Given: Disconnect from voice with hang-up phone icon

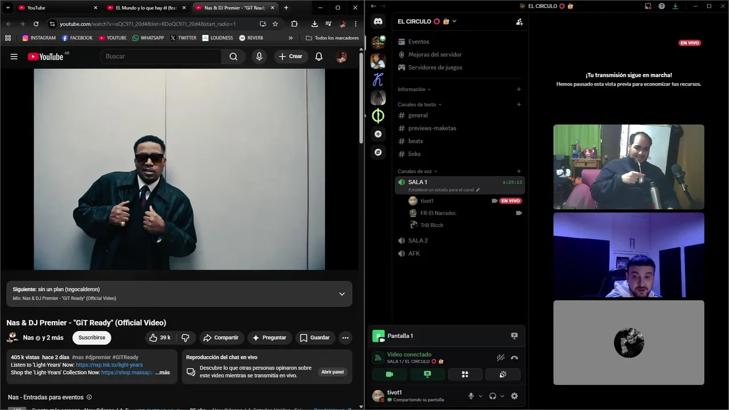Looking at the screenshot, I should tap(514, 358).
